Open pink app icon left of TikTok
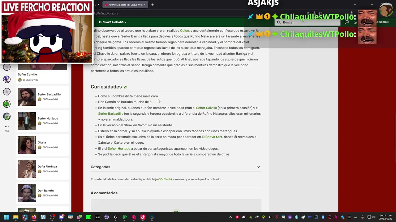This screenshot has height=222, width=396. click(x=134, y=217)
